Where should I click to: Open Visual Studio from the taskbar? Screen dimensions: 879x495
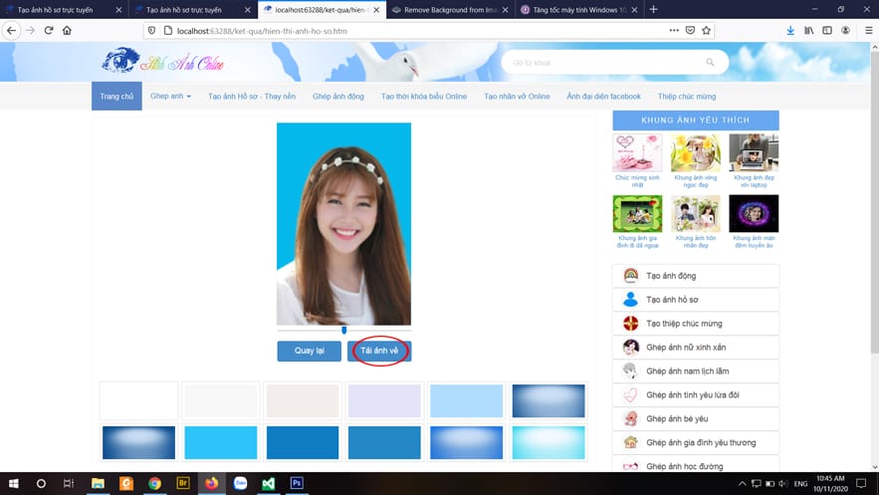coord(269,483)
